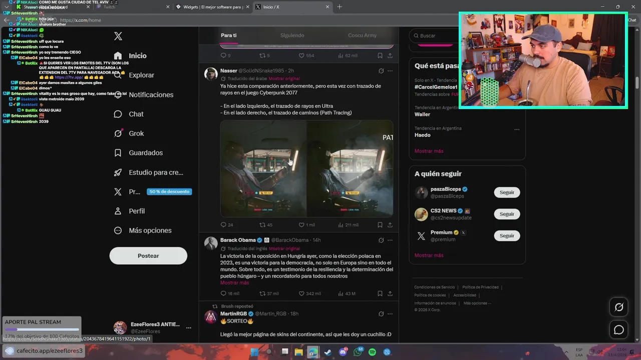Viewport: 641px width, 360px height.
Task: Open Discord from the Windows taskbar
Action: tap(343, 352)
